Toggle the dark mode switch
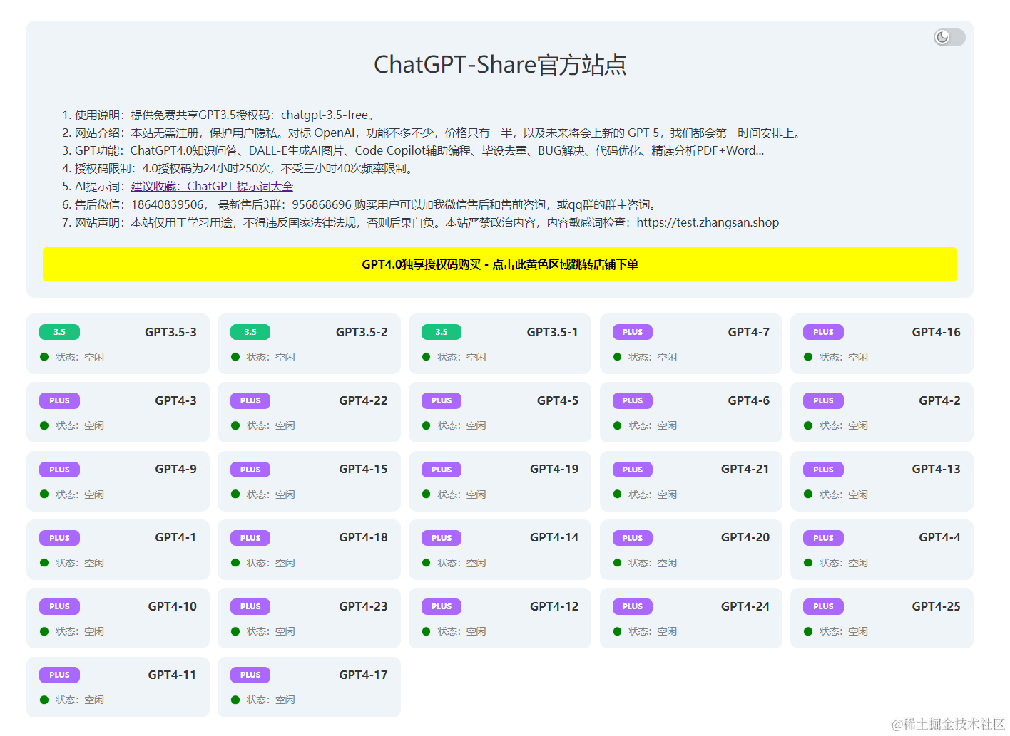 (949, 37)
